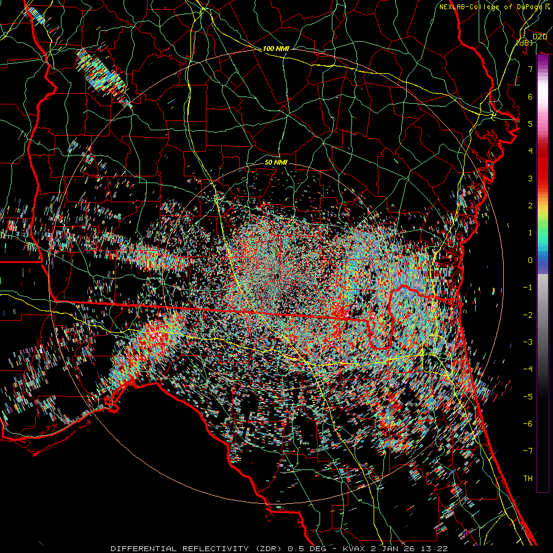Click the 1 value on the color scale
Screen dimensions: 553x553
tap(530, 233)
